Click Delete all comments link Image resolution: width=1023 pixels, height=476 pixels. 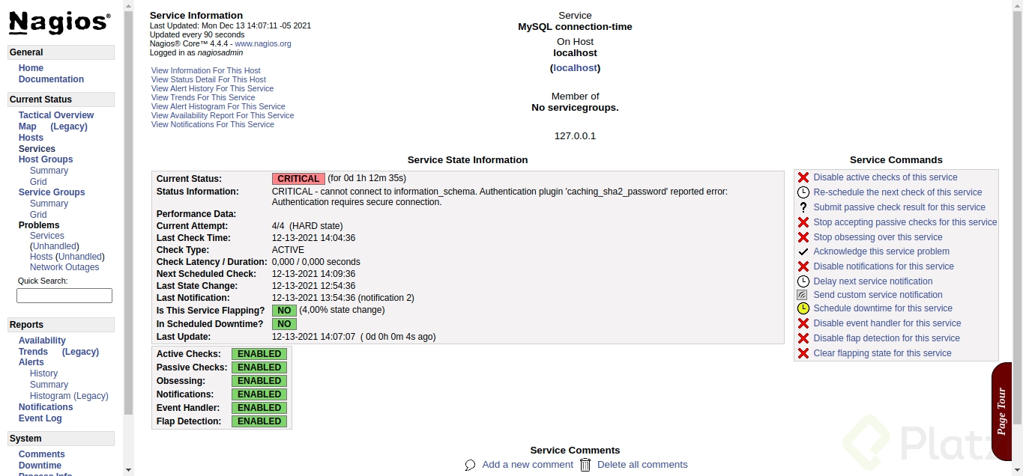click(642, 465)
